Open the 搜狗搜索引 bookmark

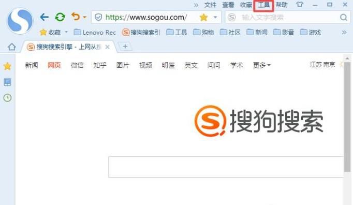point(141,33)
